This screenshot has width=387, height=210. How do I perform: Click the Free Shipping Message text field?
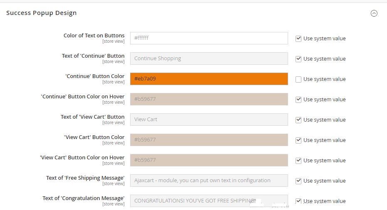[209, 181]
